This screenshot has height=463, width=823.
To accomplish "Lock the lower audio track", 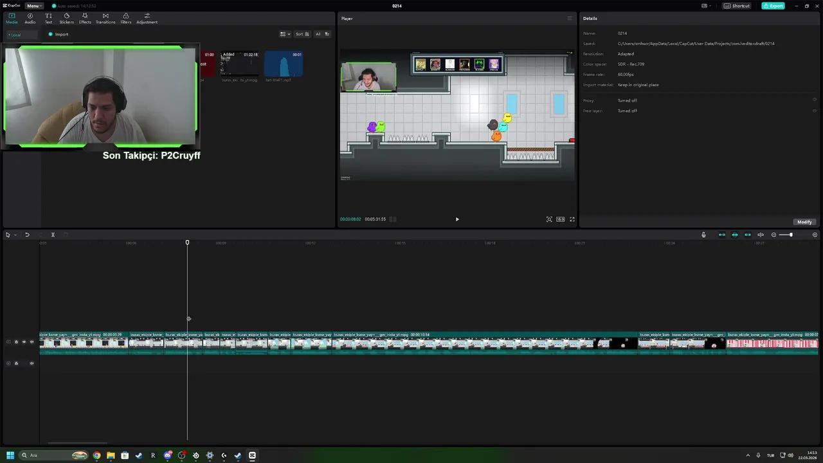I will [16, 363].
